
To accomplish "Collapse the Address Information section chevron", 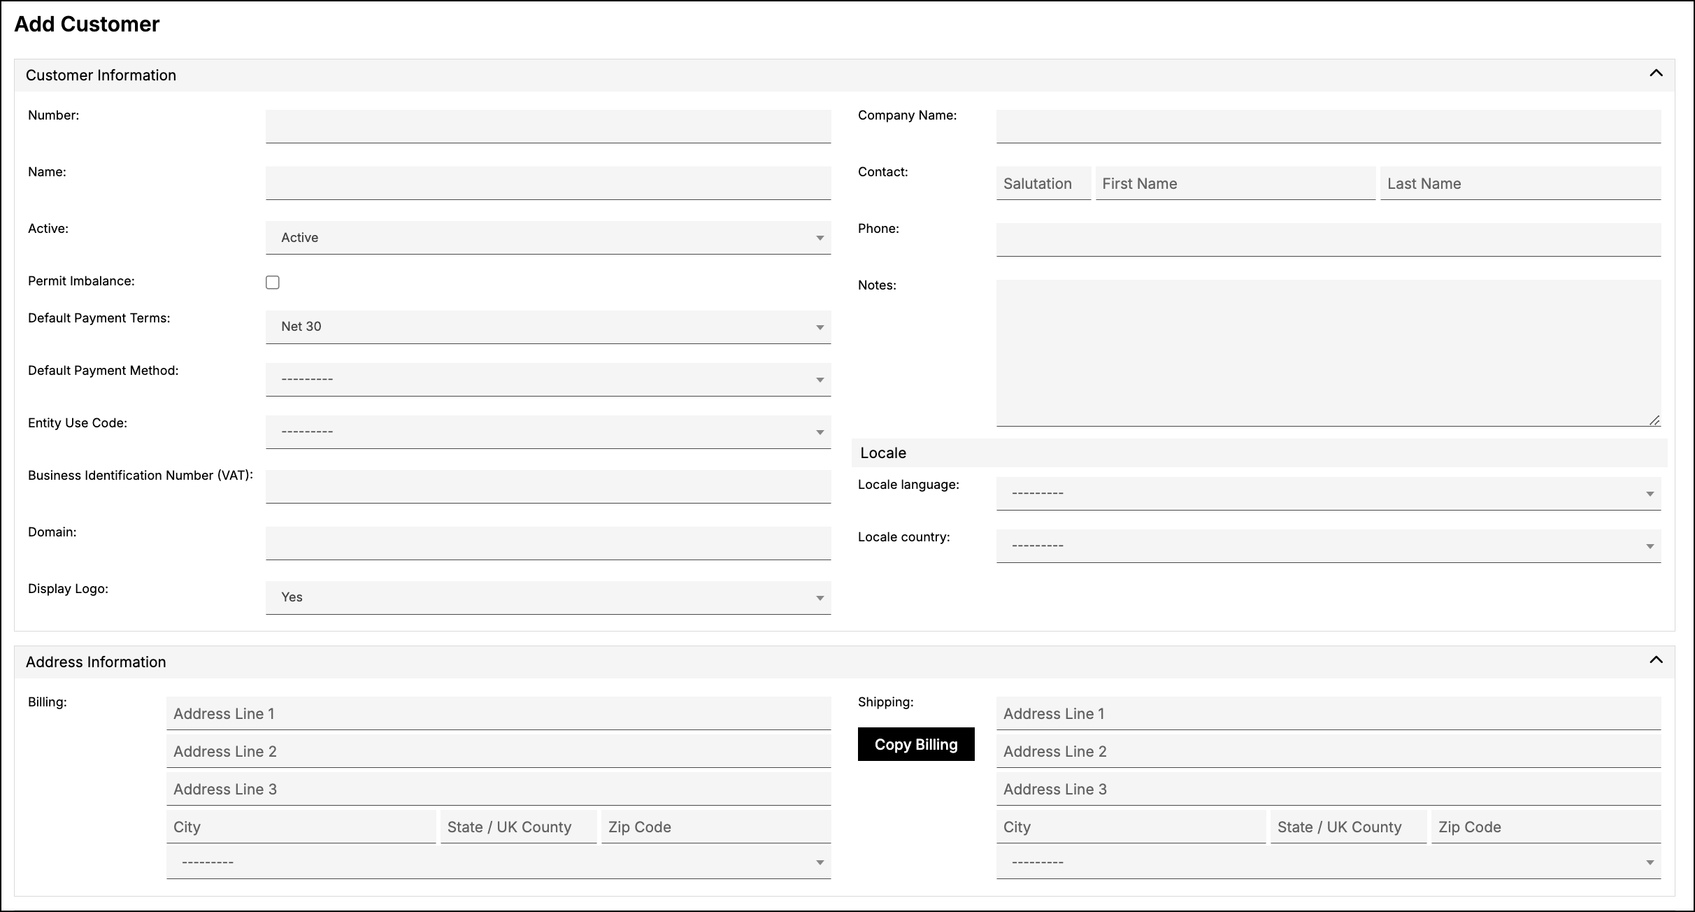I will pos(1656,660).
